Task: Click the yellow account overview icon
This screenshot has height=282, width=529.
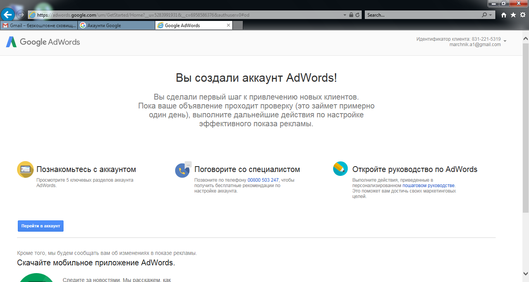Action: pyautogui.click(x=25, y=170)
